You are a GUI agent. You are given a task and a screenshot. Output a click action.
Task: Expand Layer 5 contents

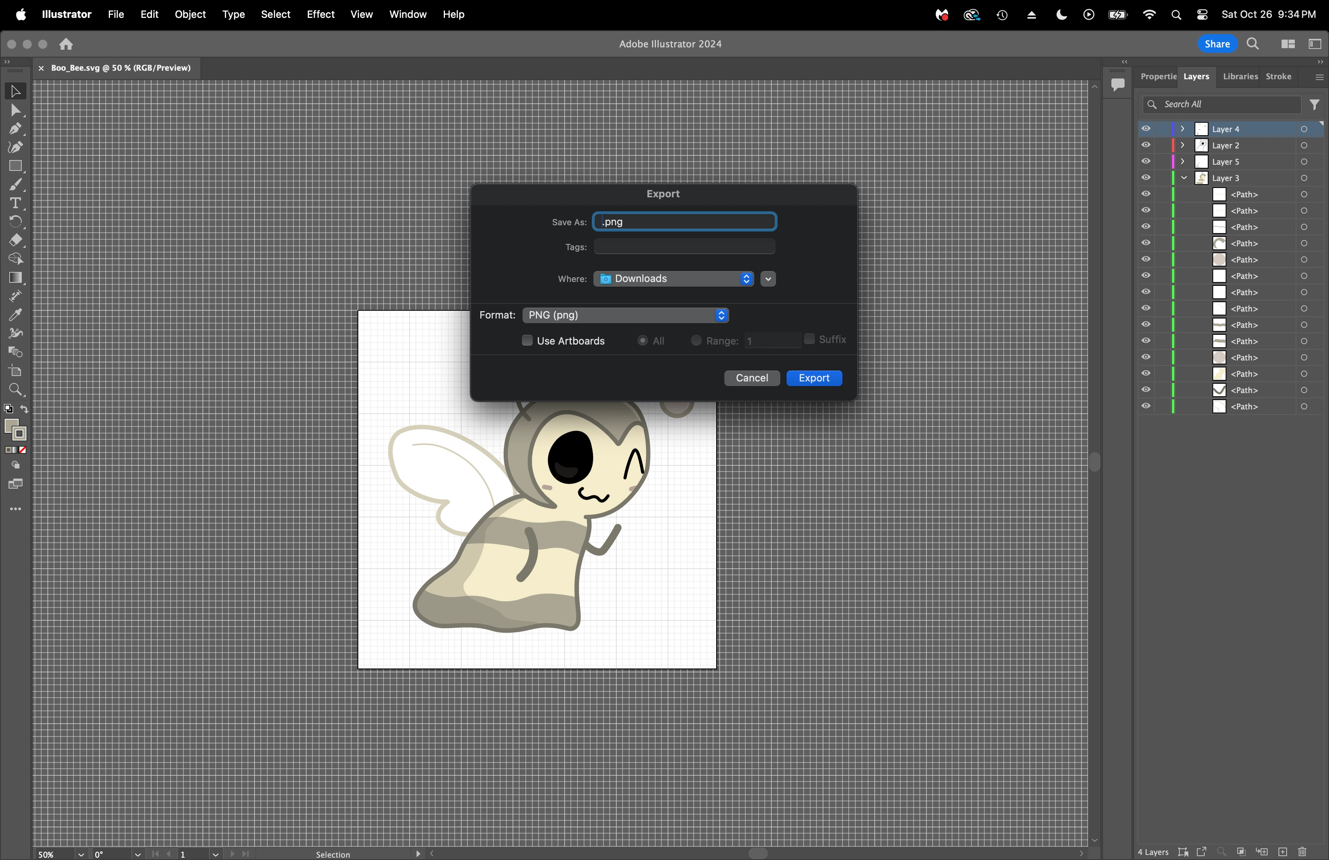1183,161
